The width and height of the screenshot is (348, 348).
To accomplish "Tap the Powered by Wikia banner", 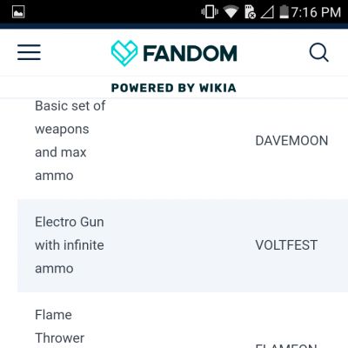I will pyautogui.click(x=174, y=88).
